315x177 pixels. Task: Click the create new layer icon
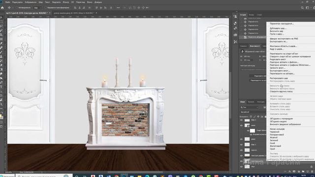coord(308,172)
